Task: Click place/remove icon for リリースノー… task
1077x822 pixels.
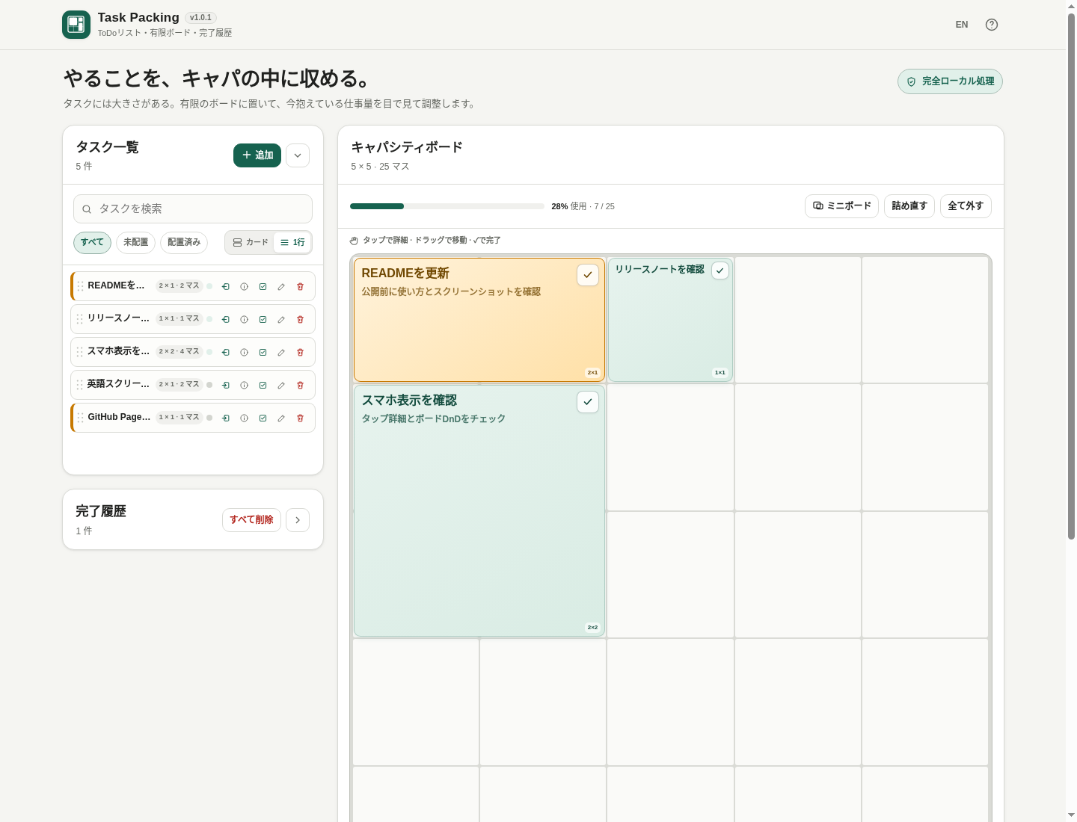Action: tap(225, 319)
